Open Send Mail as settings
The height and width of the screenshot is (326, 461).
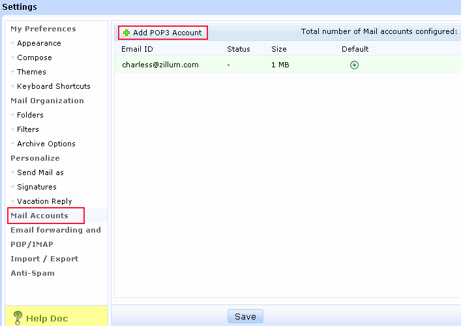(x=40, y=172)
